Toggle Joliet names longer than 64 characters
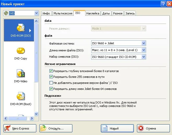The image size is (172, 135). [x=51, y=89]
